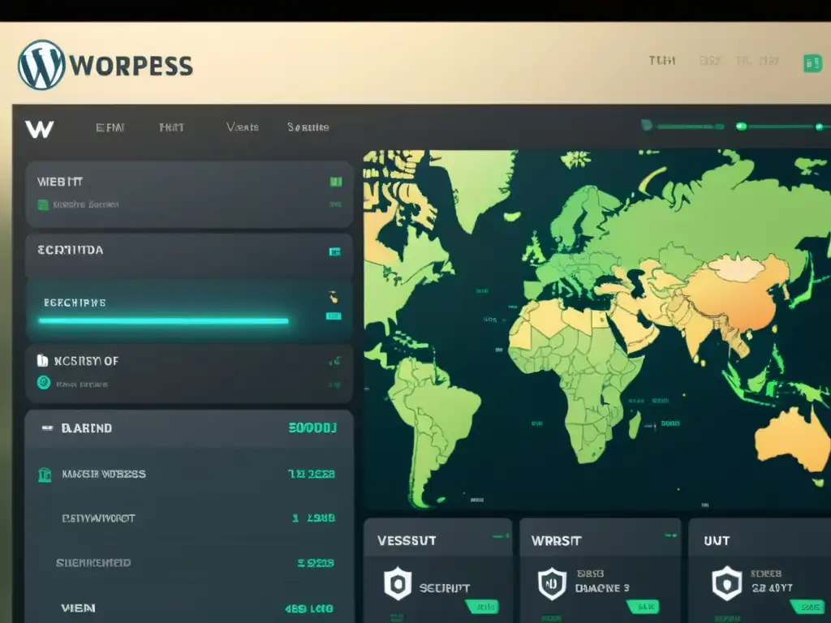Click Australia on the world map
This screenshot has height=623, width=831.
[794, 442]
